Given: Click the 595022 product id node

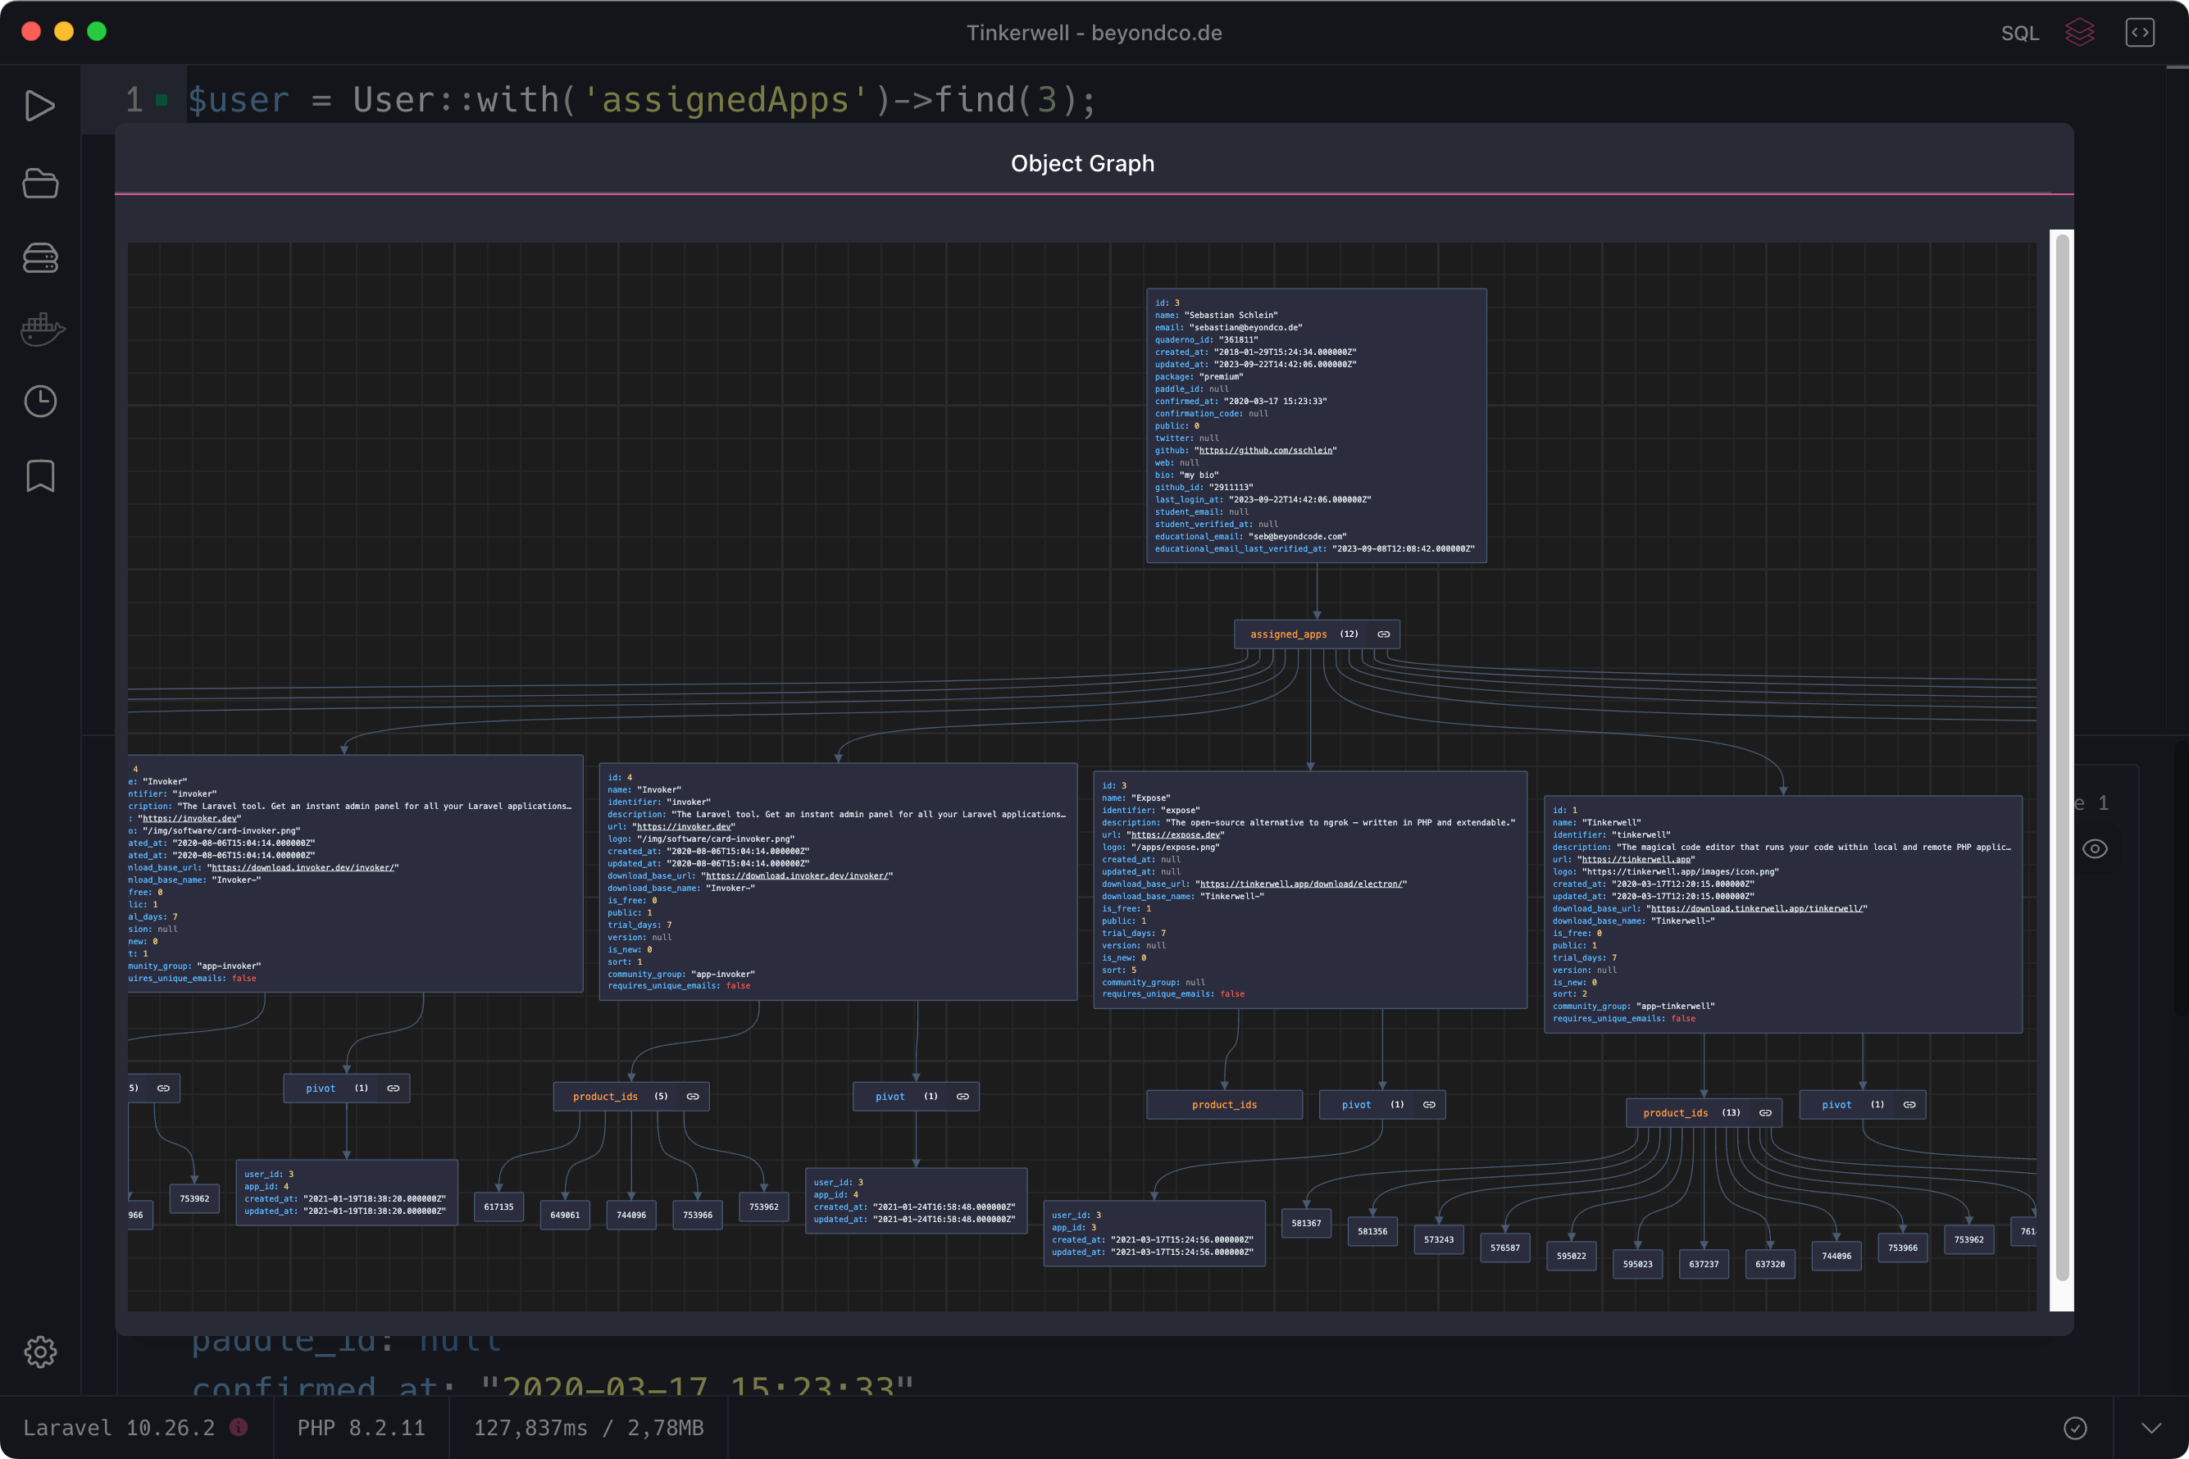Looking at the screenshot, I should [1571, 1257].
